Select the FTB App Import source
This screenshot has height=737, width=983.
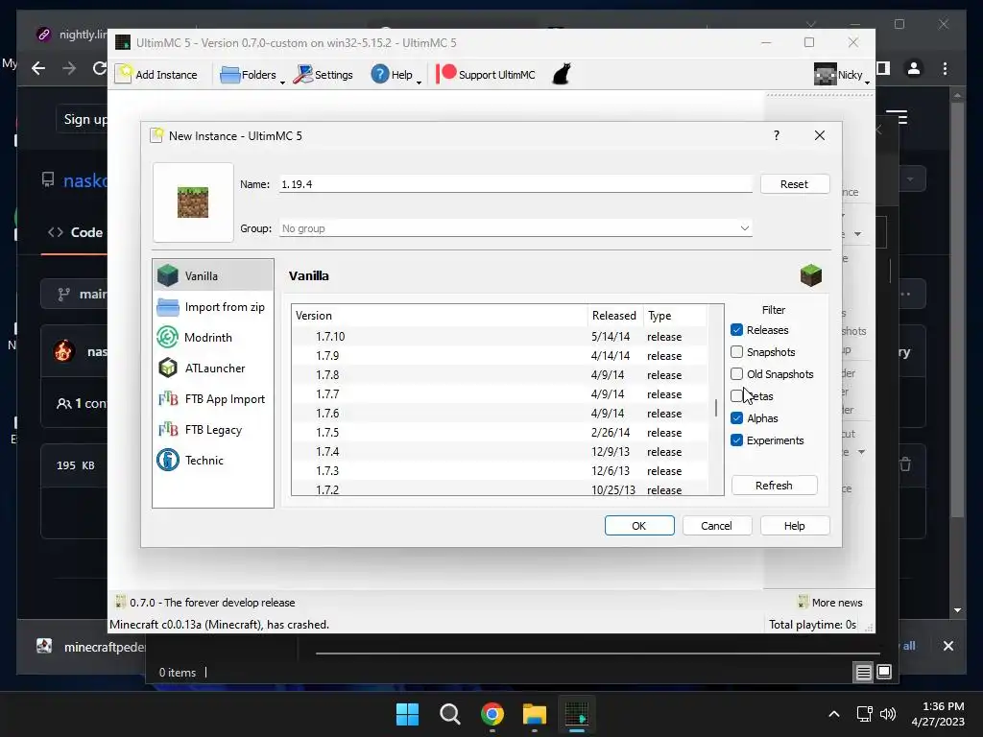click(x=213, y=398)
